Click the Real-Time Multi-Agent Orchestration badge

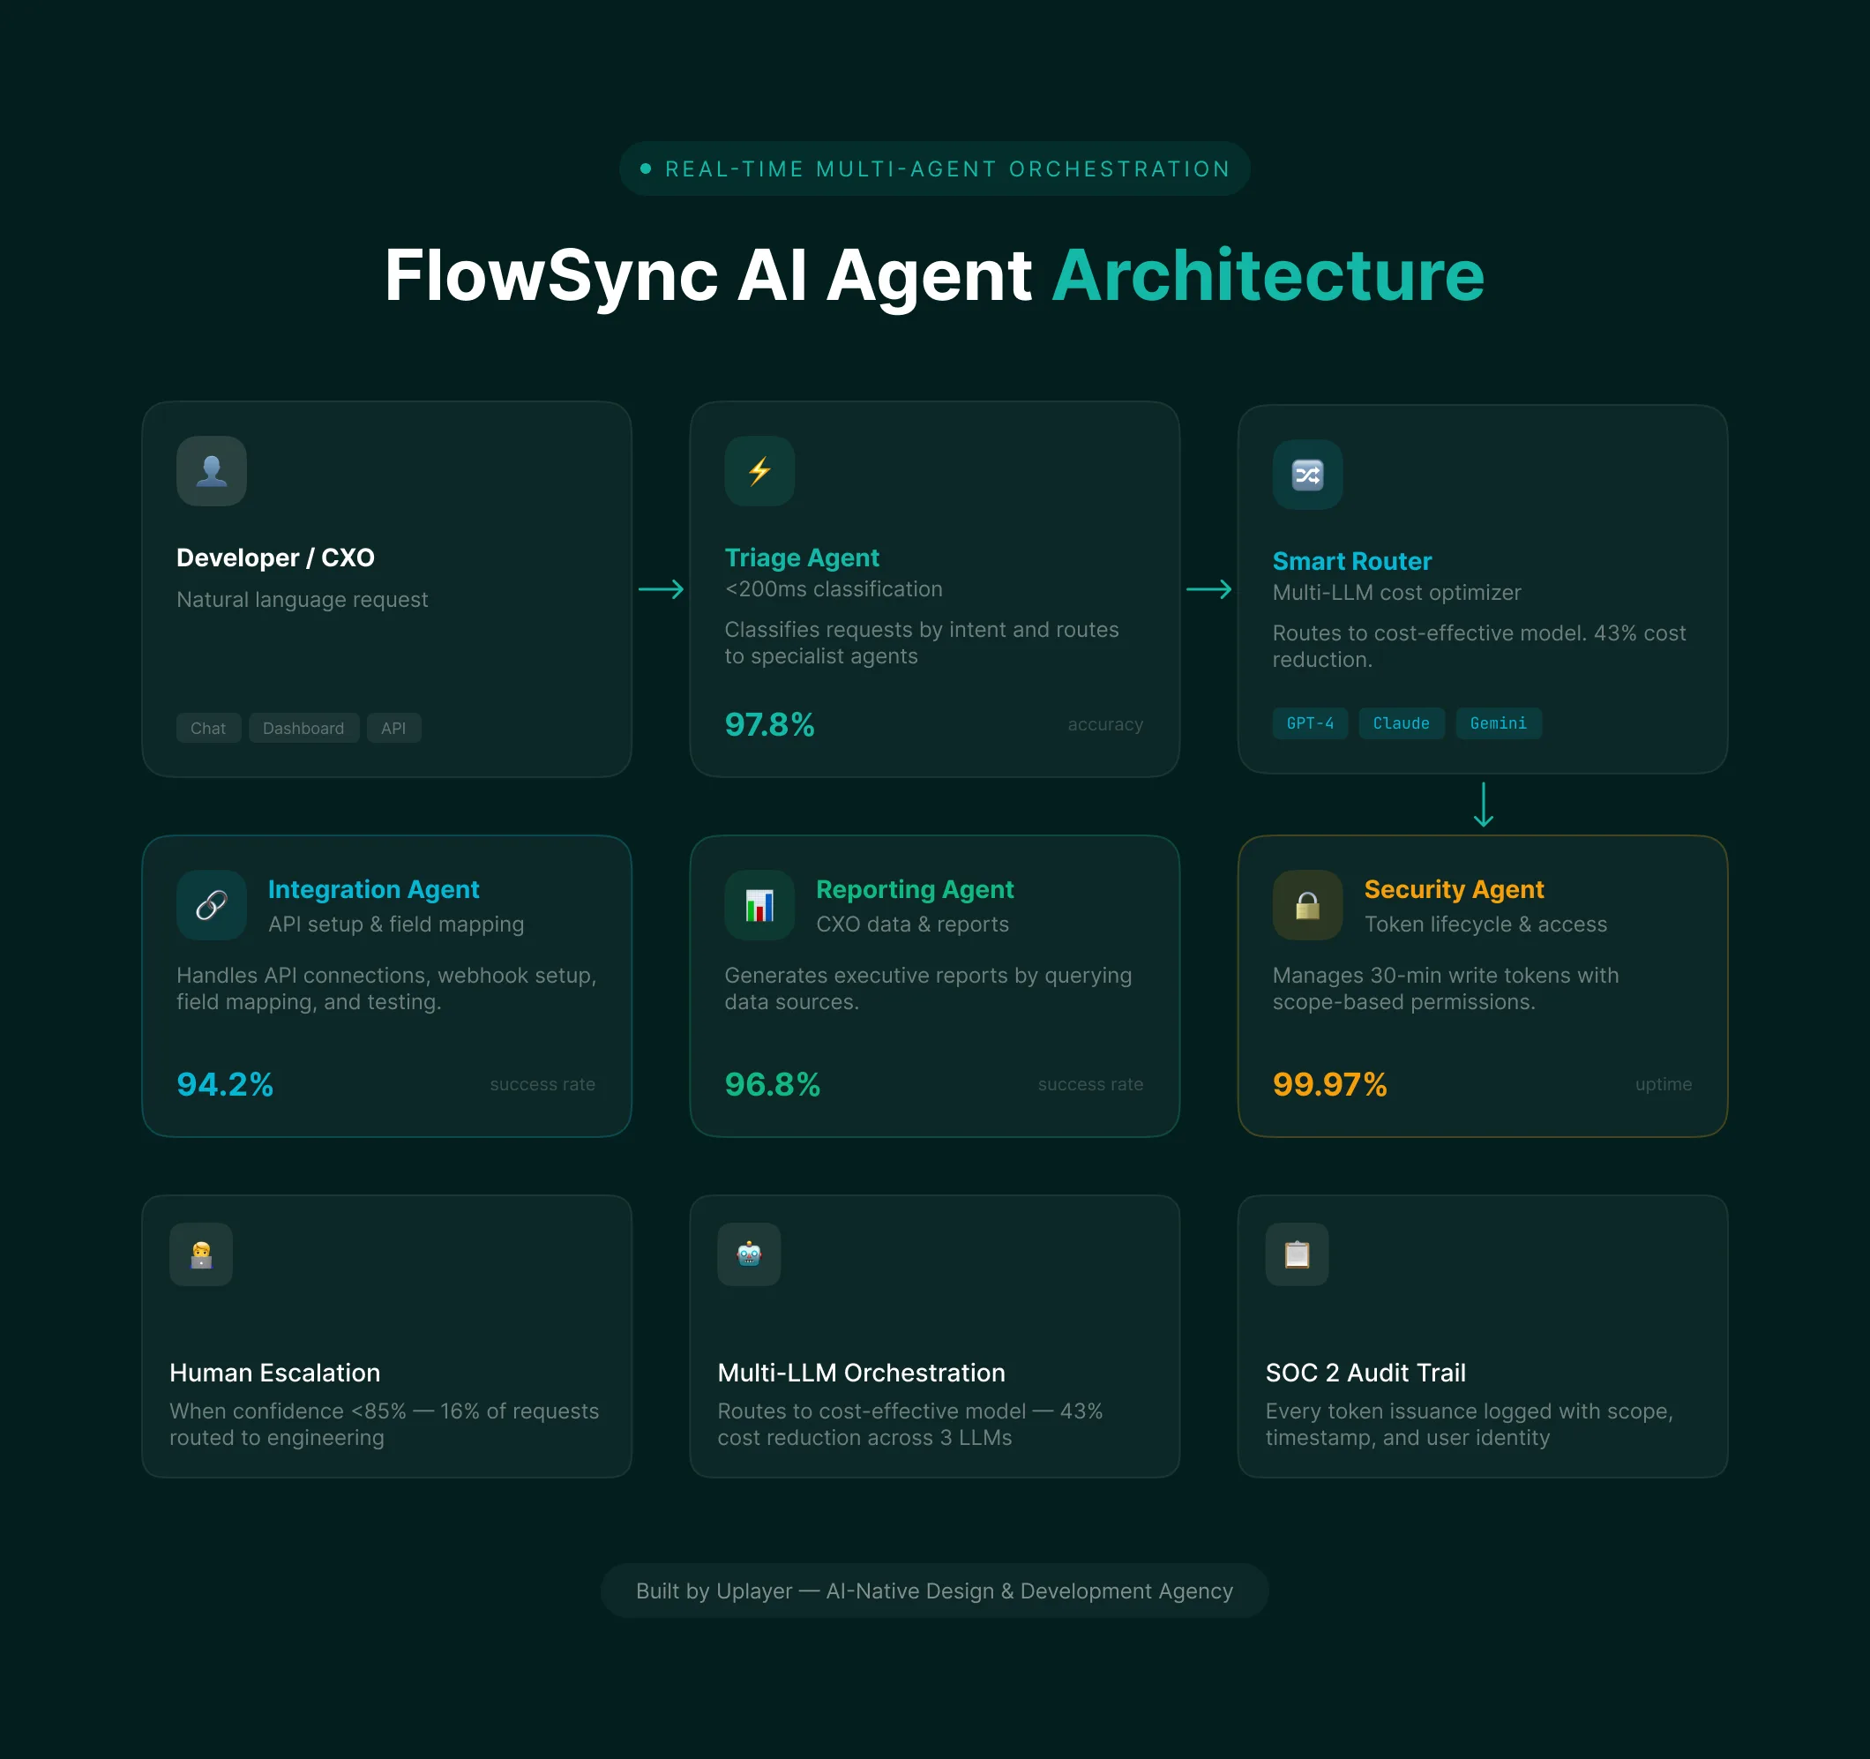point(935,168)
